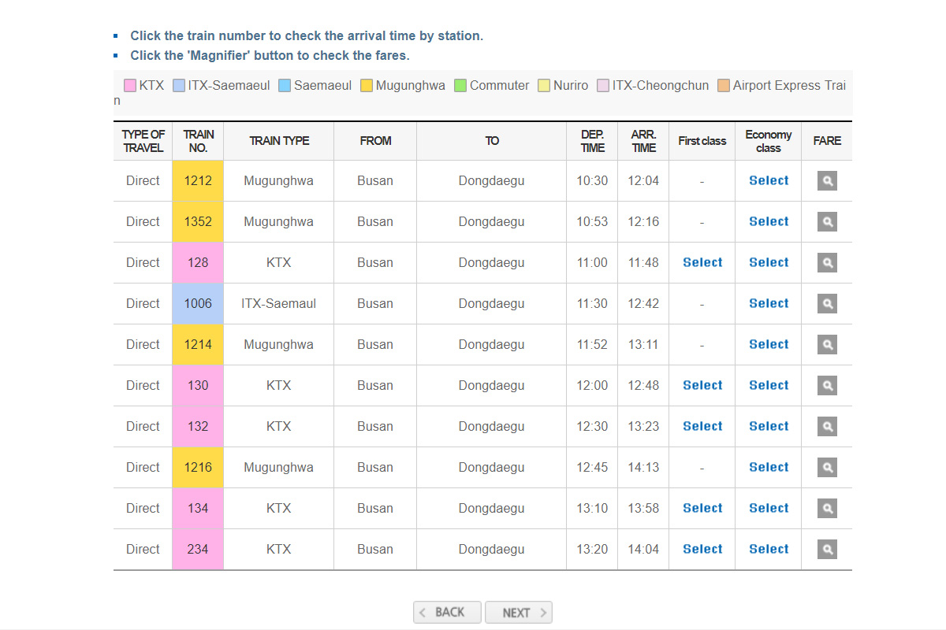This screenshot has width=946, height=630.
Task: Check fare for KTX train 234
Action: (827, 550)
